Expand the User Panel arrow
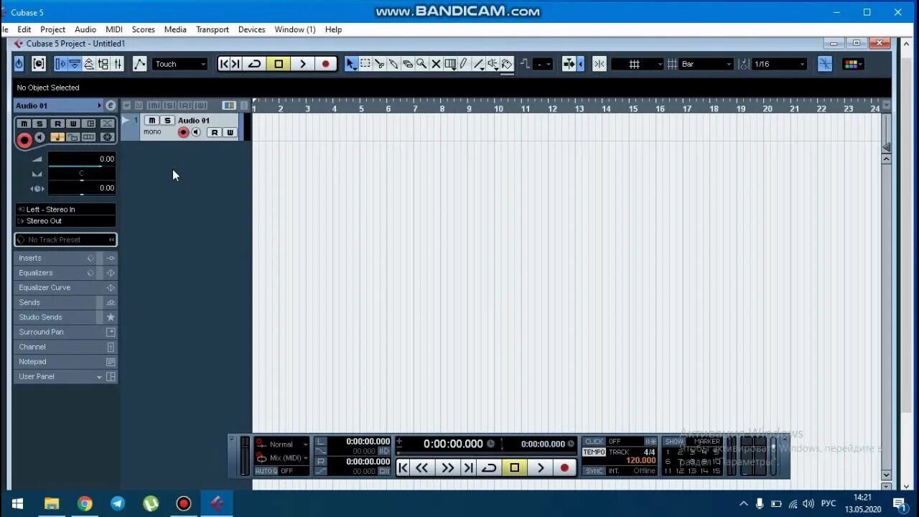 point(99,377)
